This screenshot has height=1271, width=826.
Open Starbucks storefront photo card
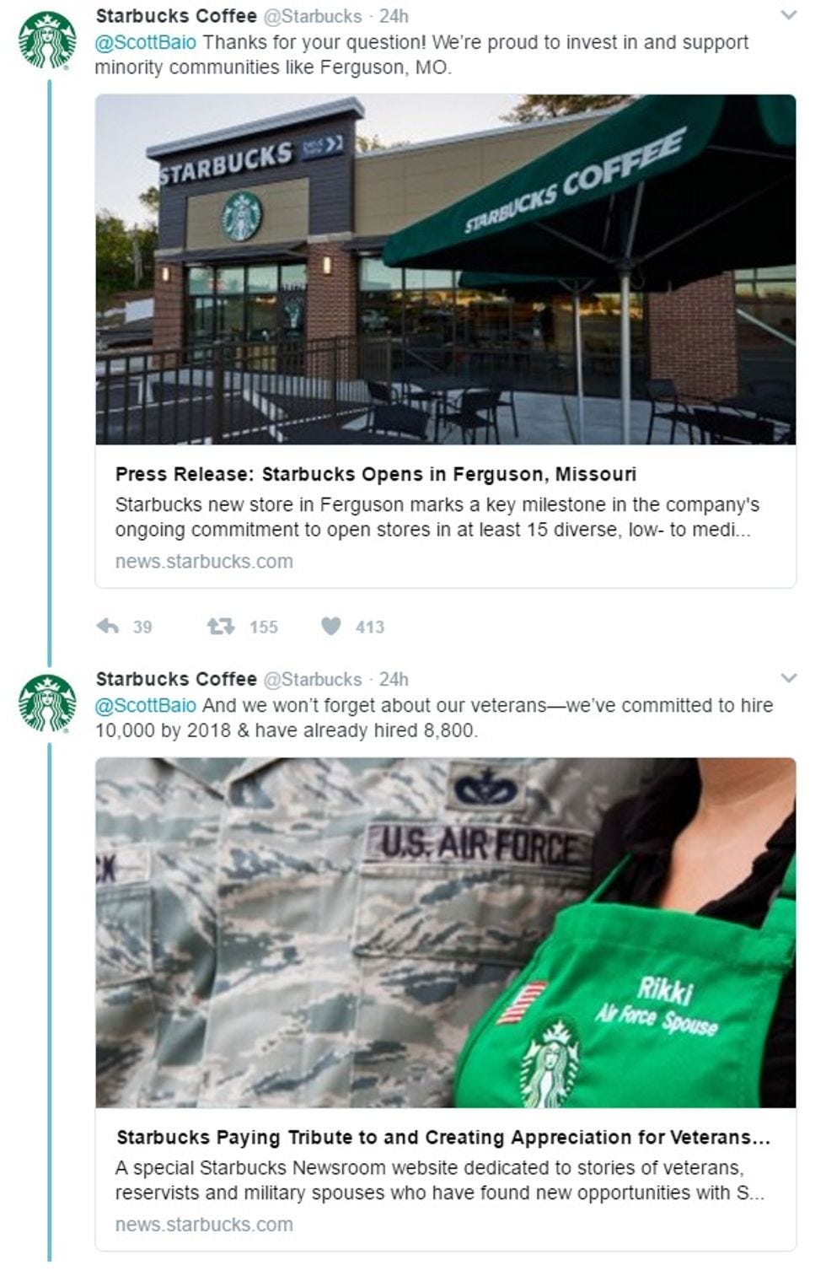click(x=445, y=270)
